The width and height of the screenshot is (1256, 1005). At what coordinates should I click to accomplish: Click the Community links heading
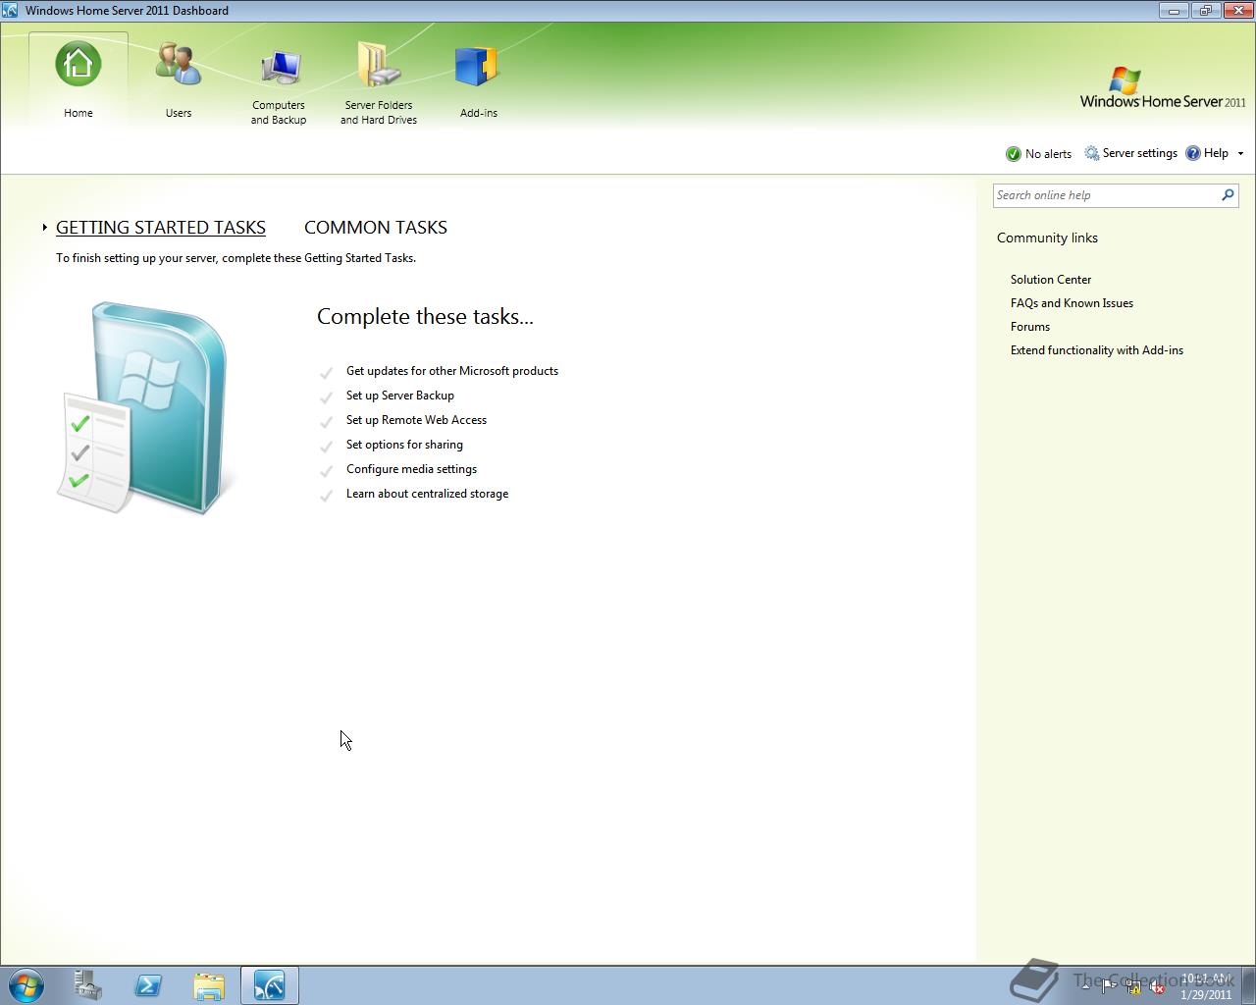[x=1047, y=238]
